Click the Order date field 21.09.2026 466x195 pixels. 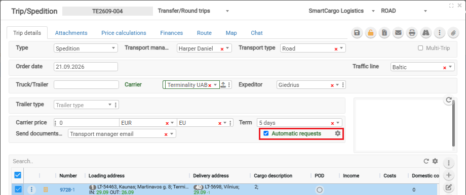click(x=86, y=67)
